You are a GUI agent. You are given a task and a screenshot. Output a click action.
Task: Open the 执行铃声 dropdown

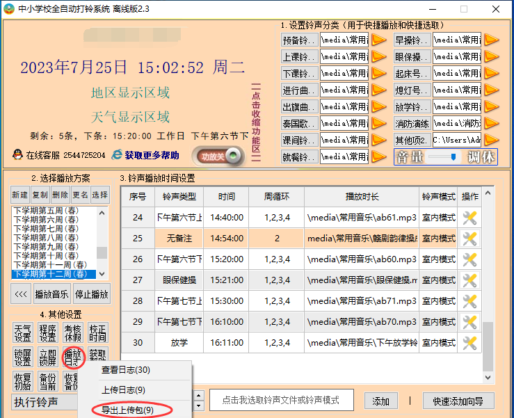101,402
